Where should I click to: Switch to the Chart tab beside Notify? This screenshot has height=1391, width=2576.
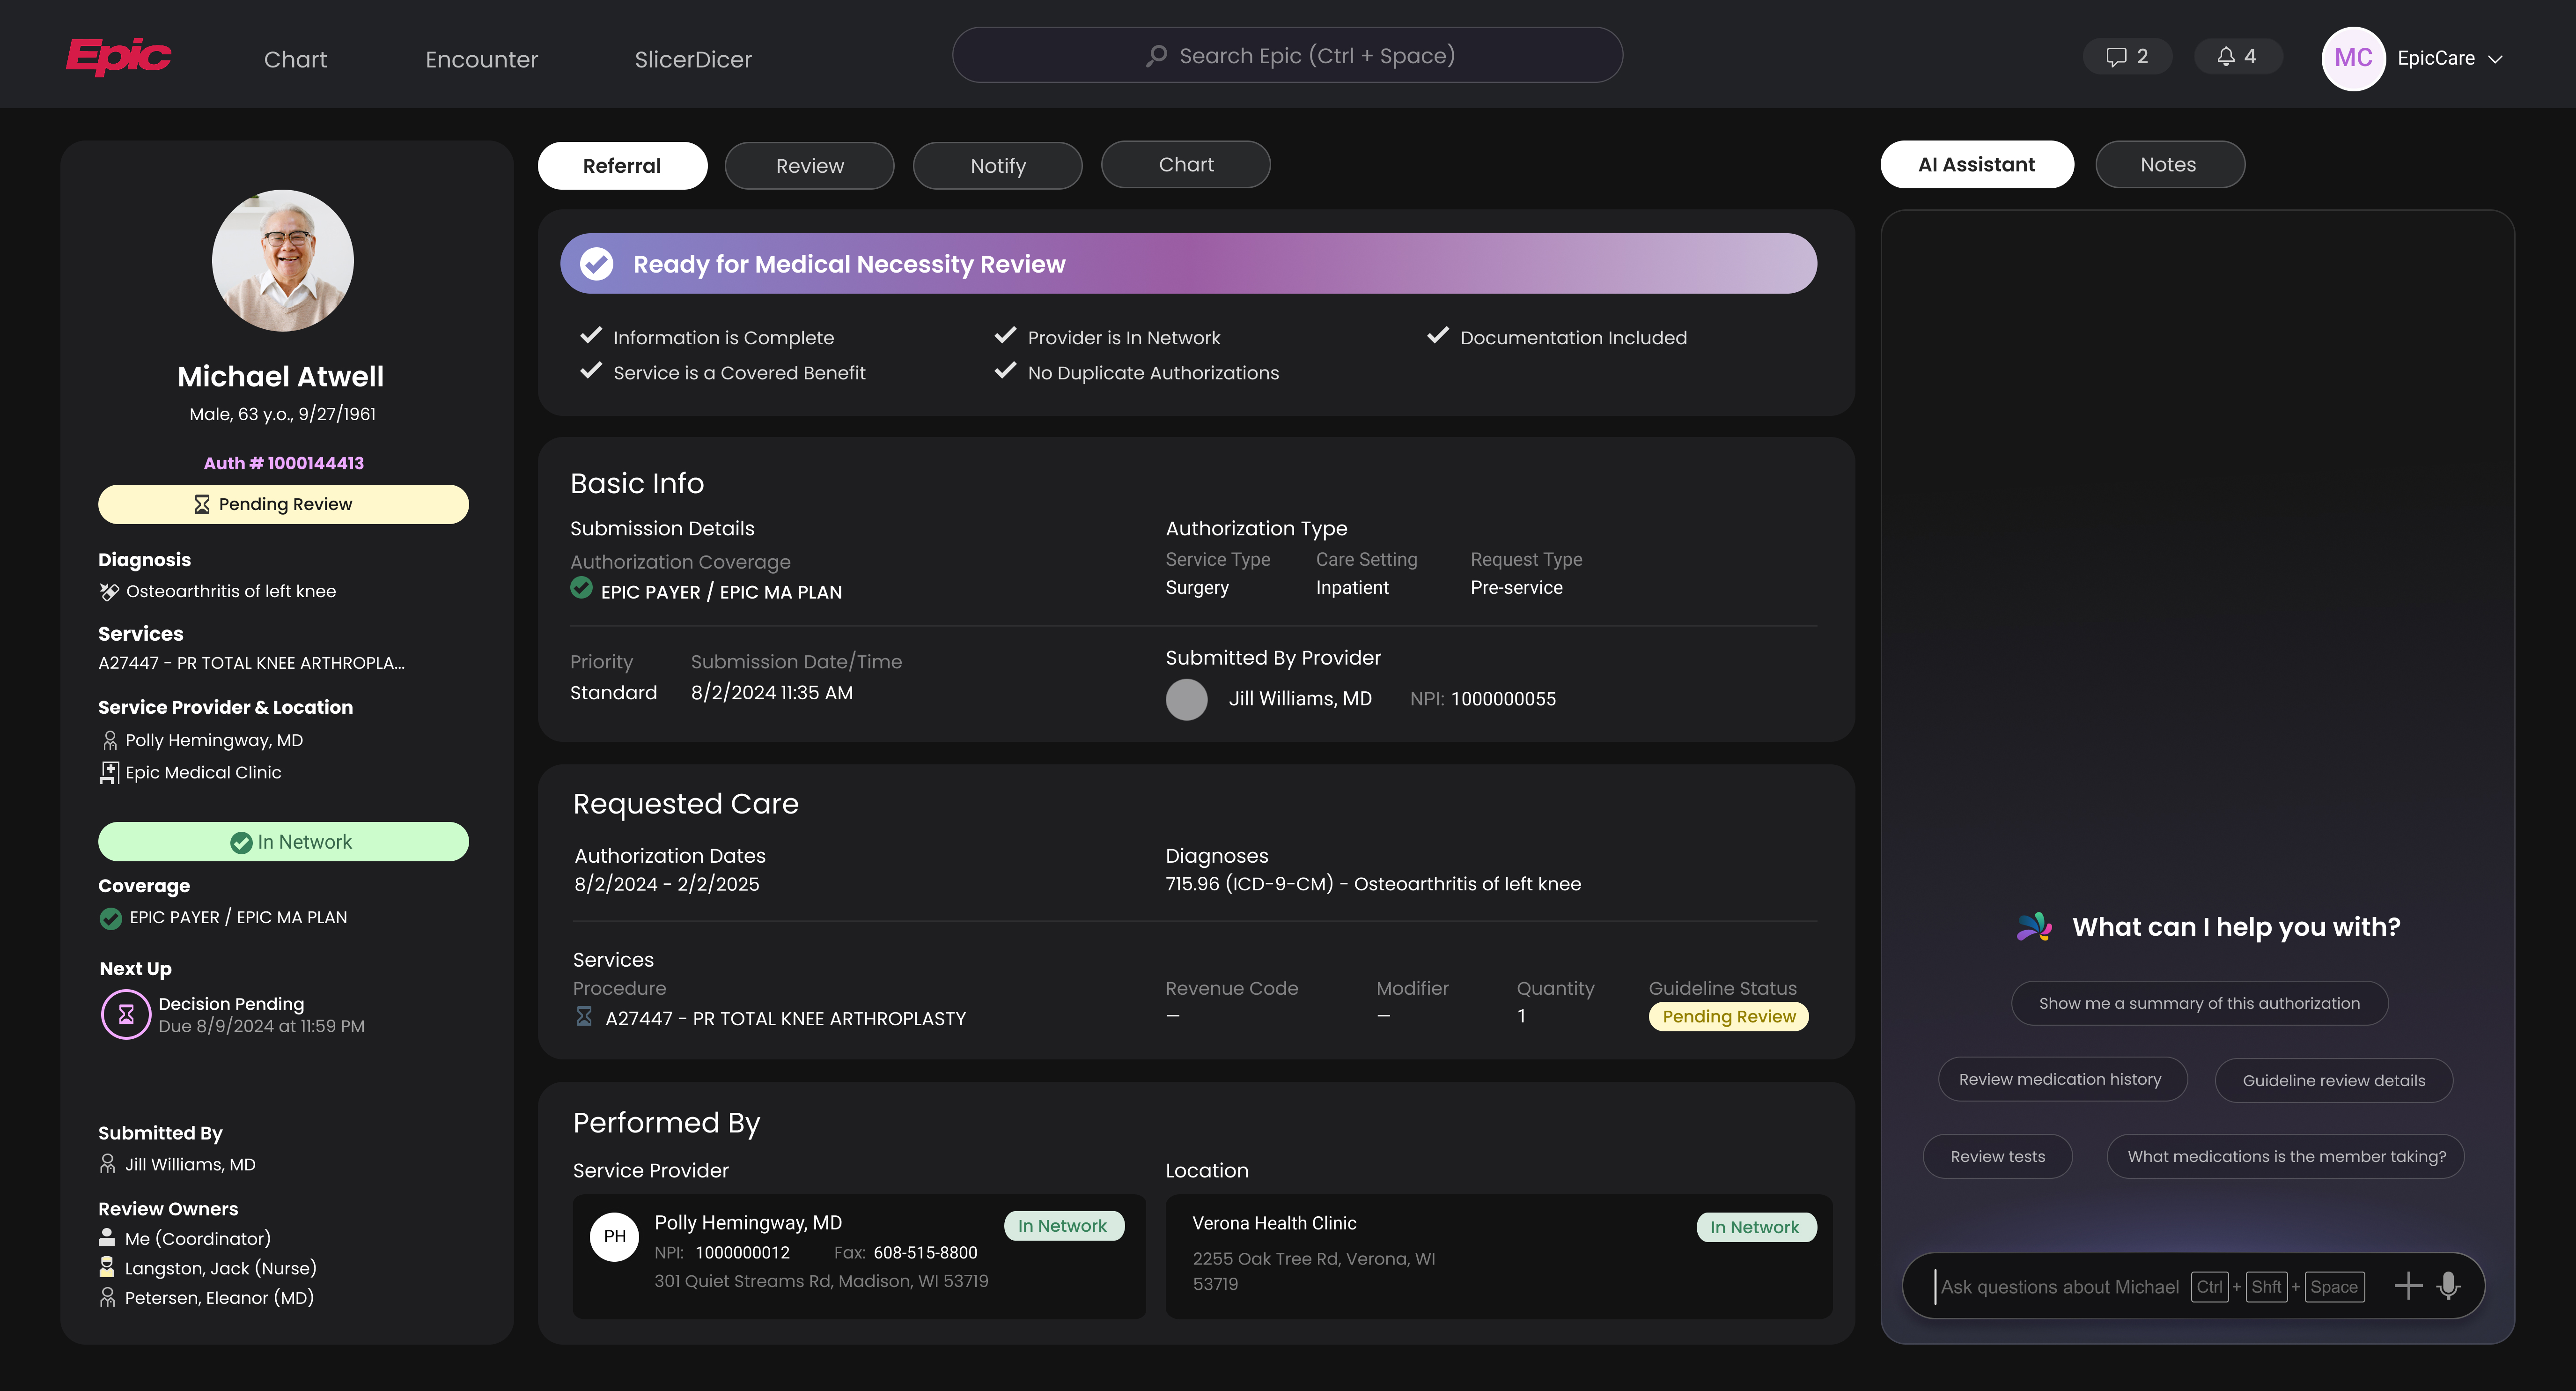[1186, 164]
